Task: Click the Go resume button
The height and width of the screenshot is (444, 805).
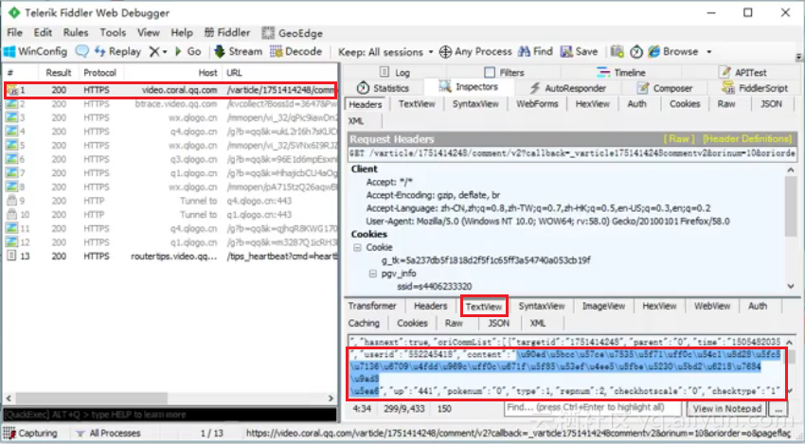Action: [x=188, y=51]
